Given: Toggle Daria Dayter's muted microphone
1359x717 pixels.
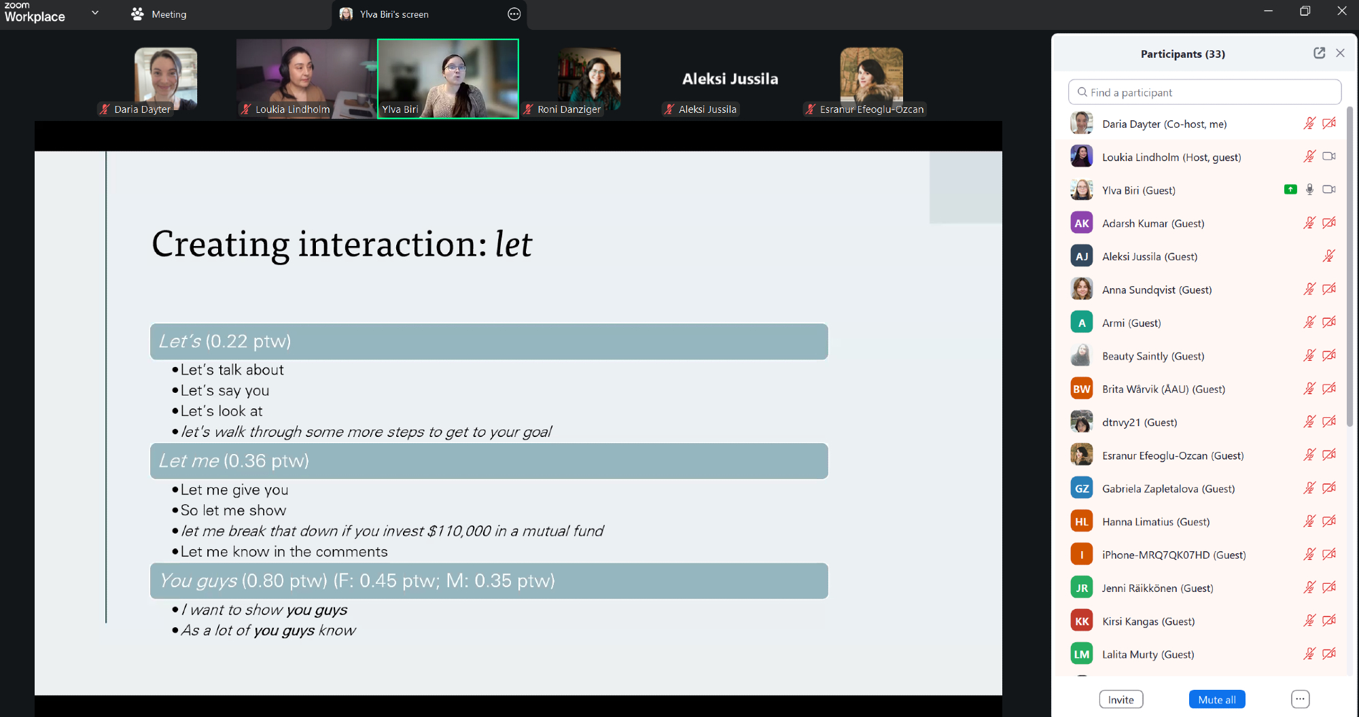Looking at the screenshot, I should pyautogui.click(x=1309, y=124).
